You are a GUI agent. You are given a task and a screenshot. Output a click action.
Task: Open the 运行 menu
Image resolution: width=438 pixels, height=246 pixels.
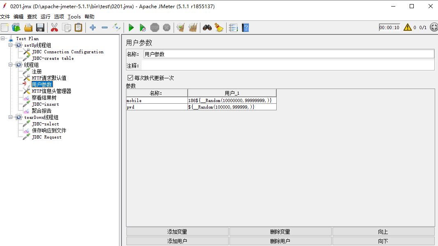(x=45, y=16)
